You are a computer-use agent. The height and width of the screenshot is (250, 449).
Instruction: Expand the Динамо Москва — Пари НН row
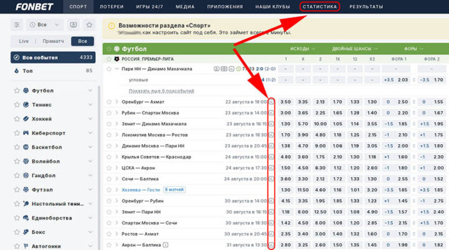tap(117, 146)
